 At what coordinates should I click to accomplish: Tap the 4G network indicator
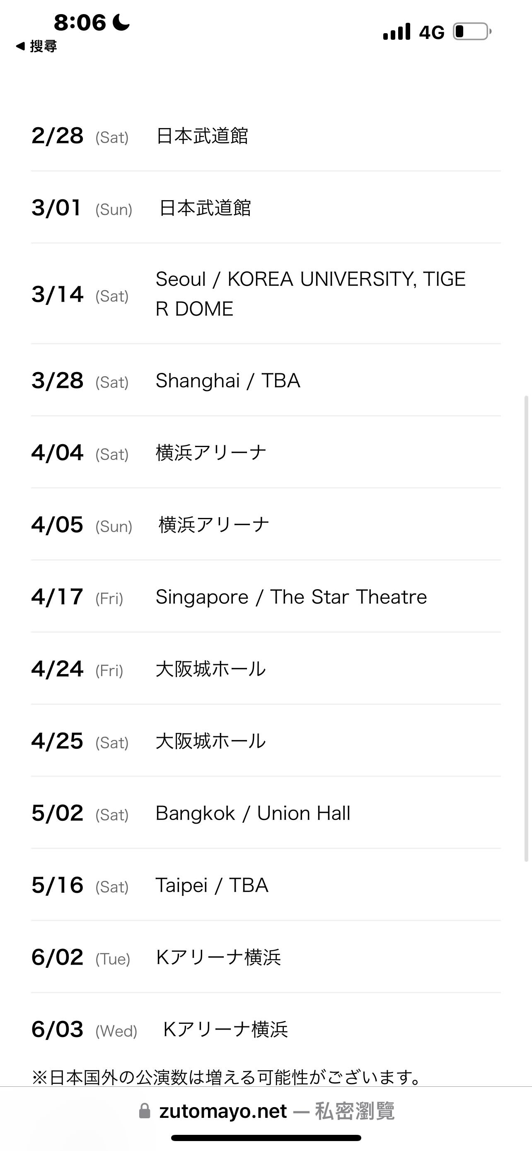click(431, 32)
